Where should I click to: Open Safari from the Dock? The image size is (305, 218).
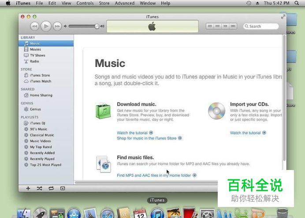tap(107, 213)
